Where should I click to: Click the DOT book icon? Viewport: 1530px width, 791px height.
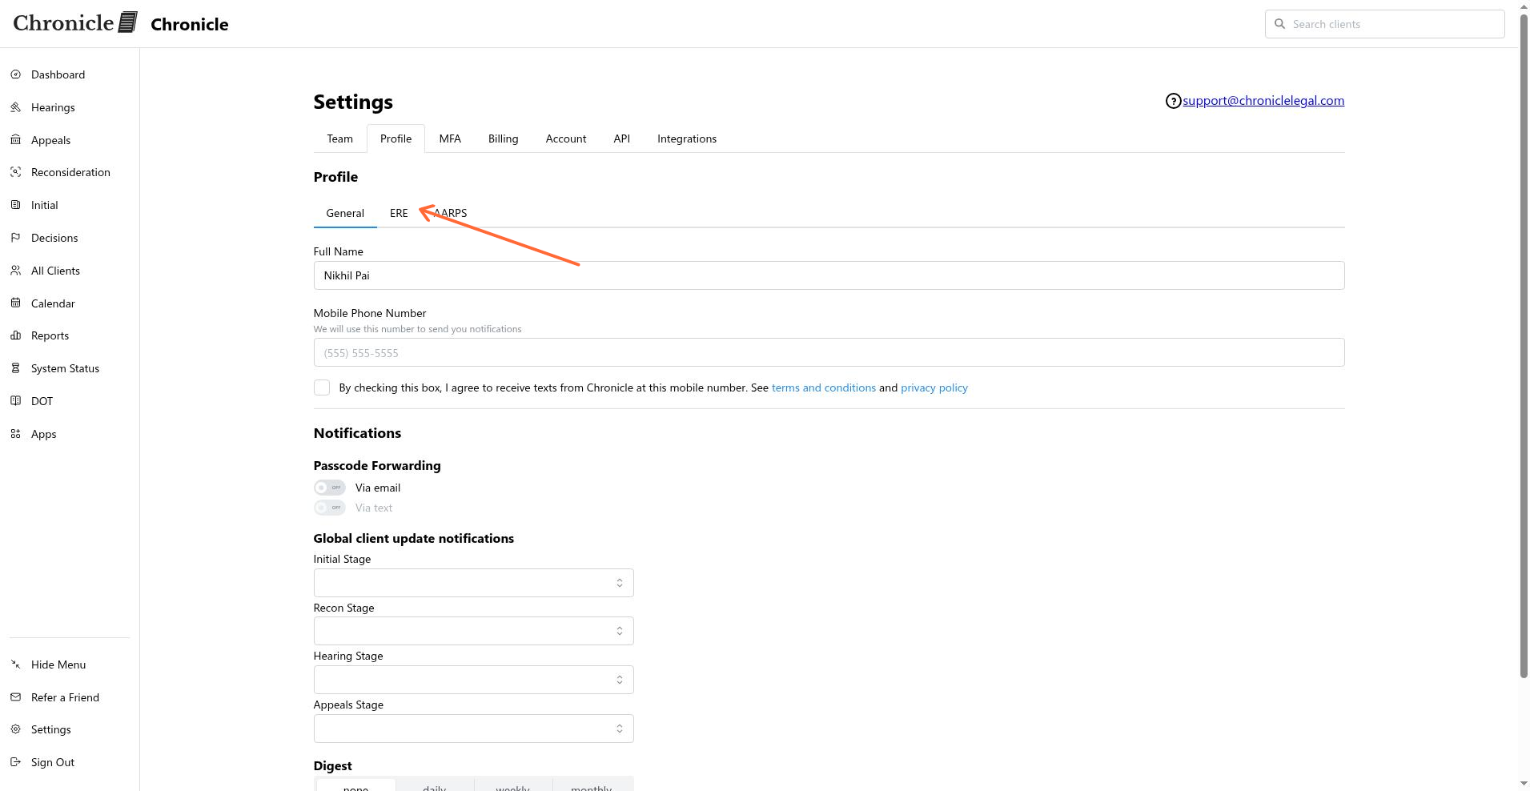coord(15,401)
